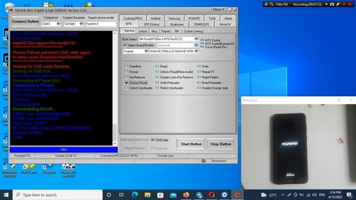Image resolution: width=356 pixels, height=200 pixels.
Task: Open the Comport inf COM3 dropdown
Action: click(58, 24)
